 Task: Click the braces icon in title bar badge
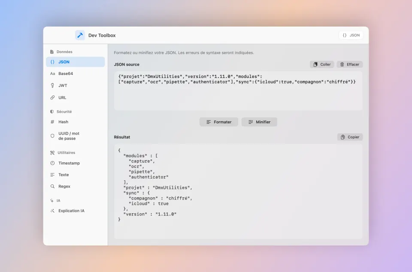point(345,35)
